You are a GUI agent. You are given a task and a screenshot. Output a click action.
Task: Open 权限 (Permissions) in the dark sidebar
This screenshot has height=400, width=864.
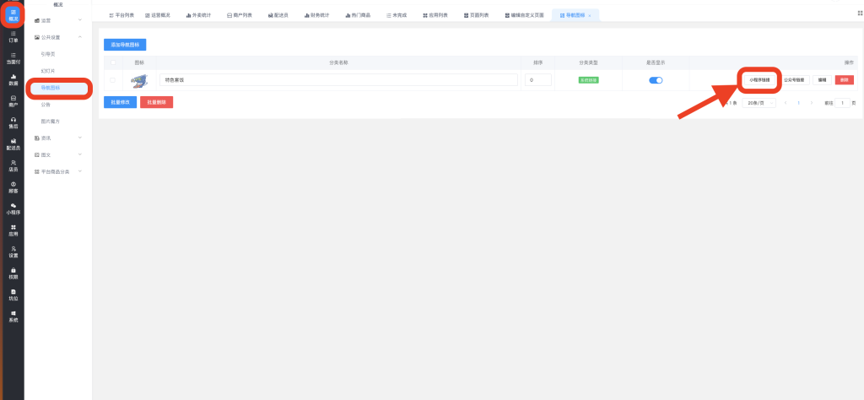pyautogui.click(x=13, y=273)
